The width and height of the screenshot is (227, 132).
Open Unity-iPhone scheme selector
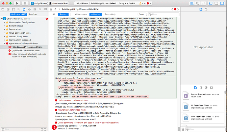tap(39, 3)
